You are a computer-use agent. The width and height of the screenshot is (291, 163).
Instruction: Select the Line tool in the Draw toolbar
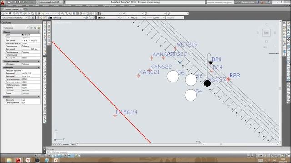45,59
